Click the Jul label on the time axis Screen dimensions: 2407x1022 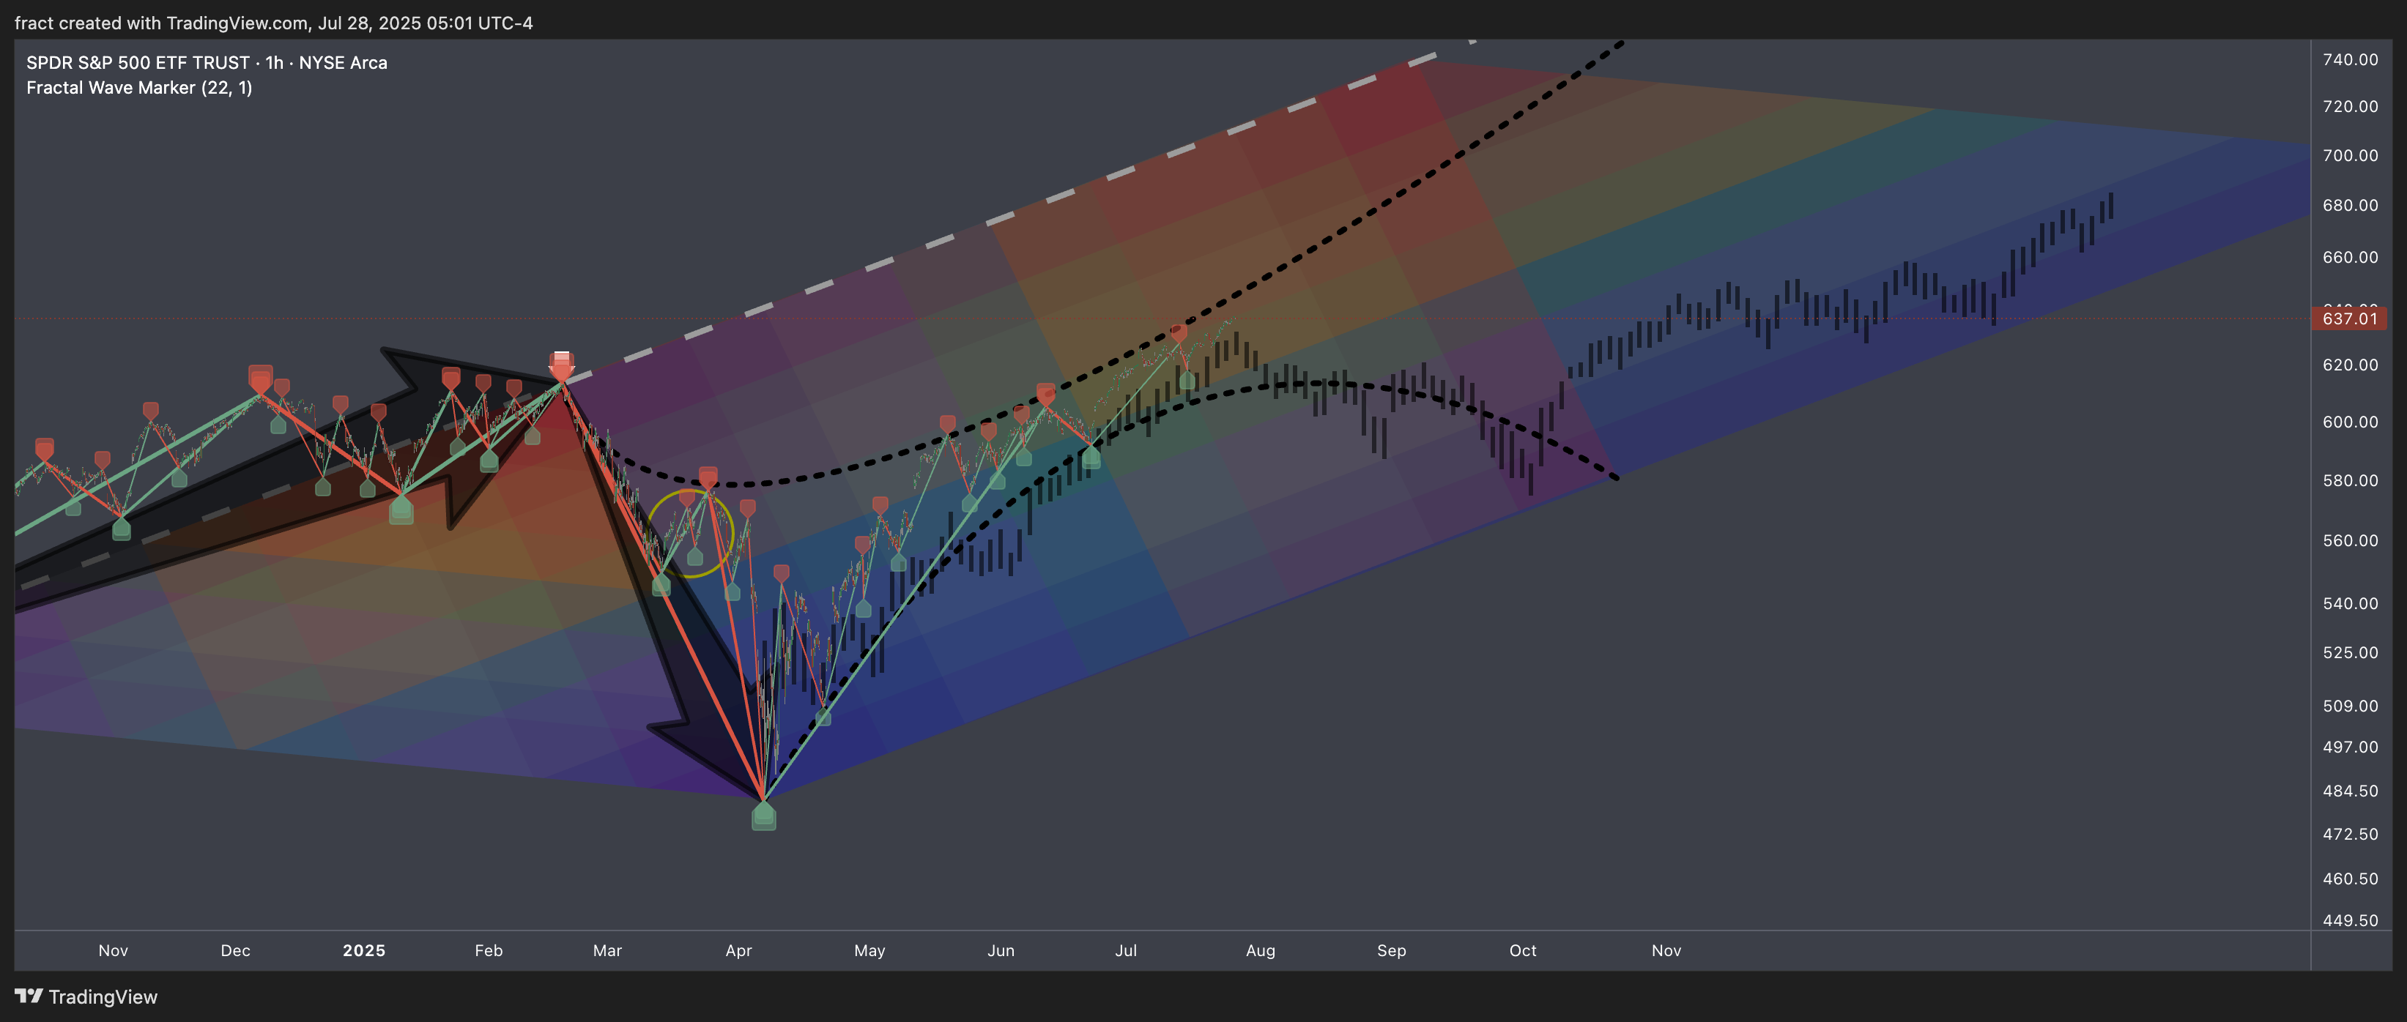point(1126,950)
